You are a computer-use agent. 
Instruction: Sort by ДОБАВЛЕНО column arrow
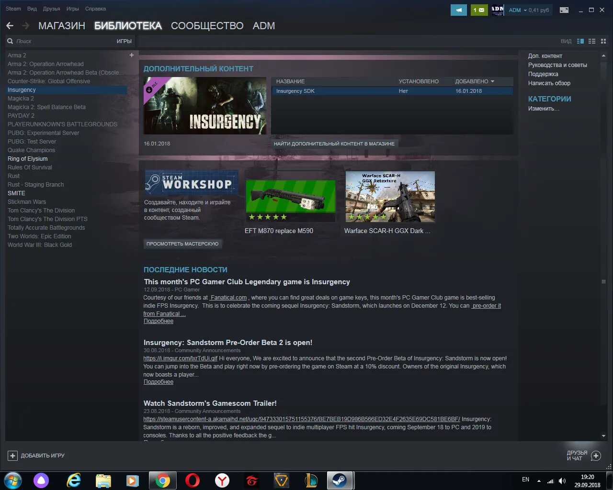tap(492, 81)
